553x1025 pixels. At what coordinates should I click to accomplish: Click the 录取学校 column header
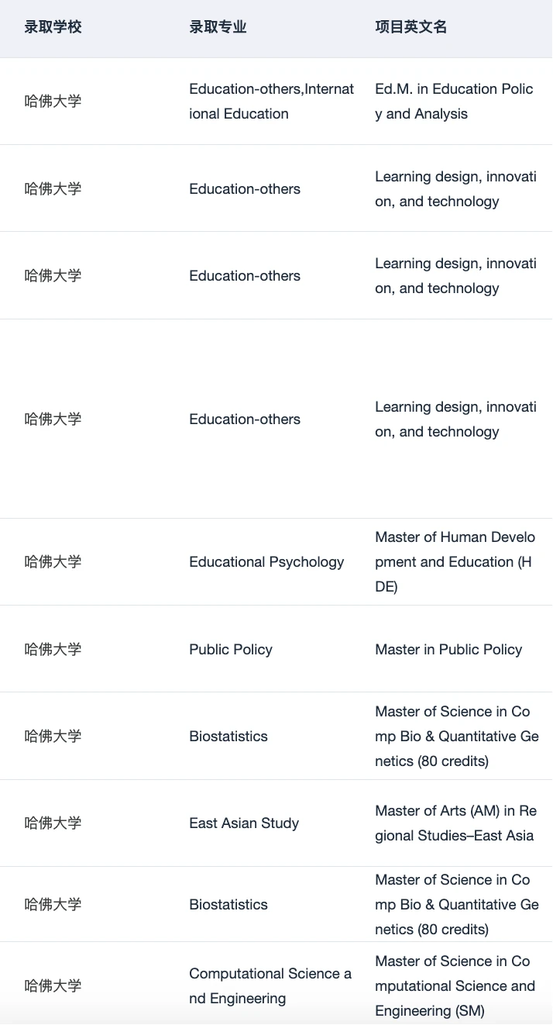tap(53, 27)
